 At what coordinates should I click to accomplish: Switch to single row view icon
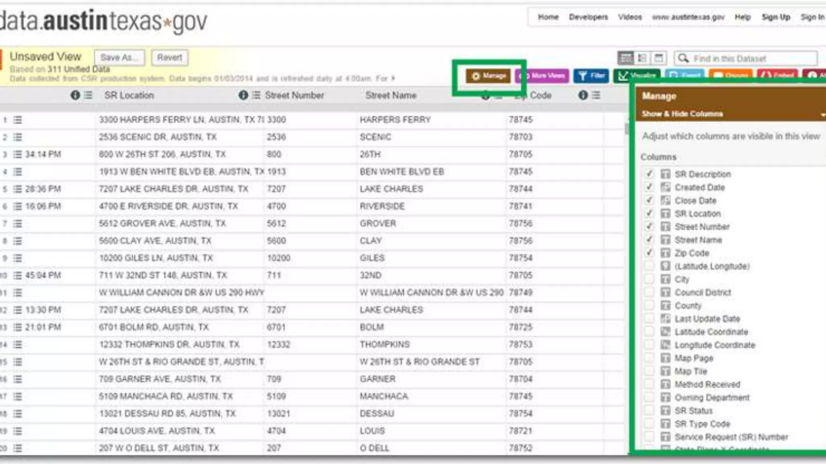tap(659, 58)
